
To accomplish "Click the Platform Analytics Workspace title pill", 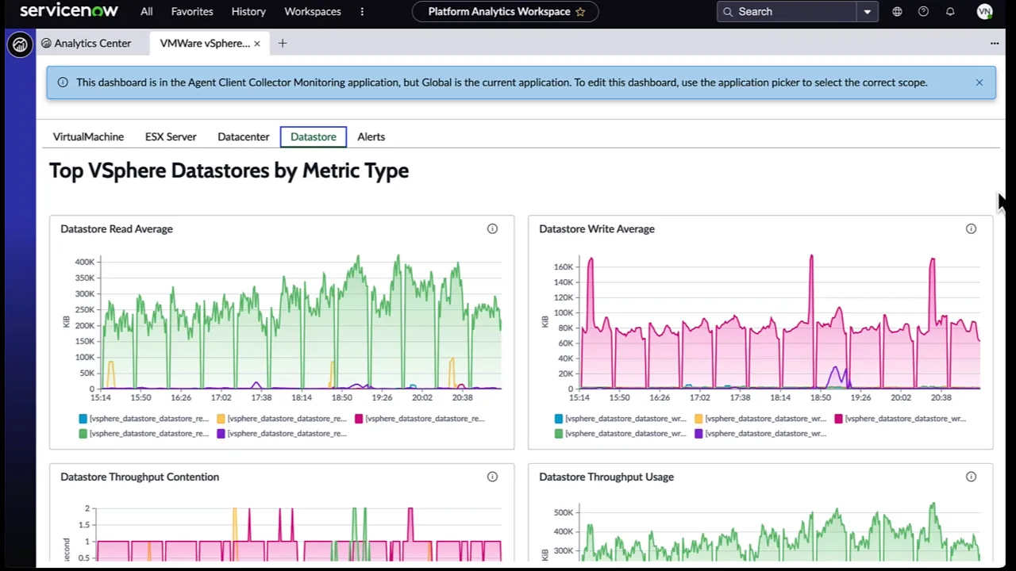I will pos(505,11).
